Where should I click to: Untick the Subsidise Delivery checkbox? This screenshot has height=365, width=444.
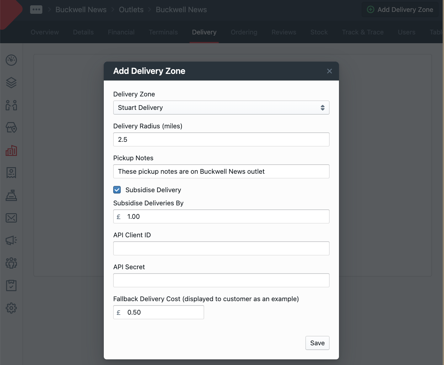click(117, 190)
